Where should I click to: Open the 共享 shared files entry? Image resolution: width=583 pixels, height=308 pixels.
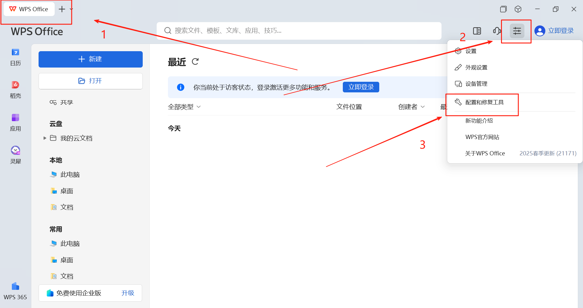[x=62, y=102]
